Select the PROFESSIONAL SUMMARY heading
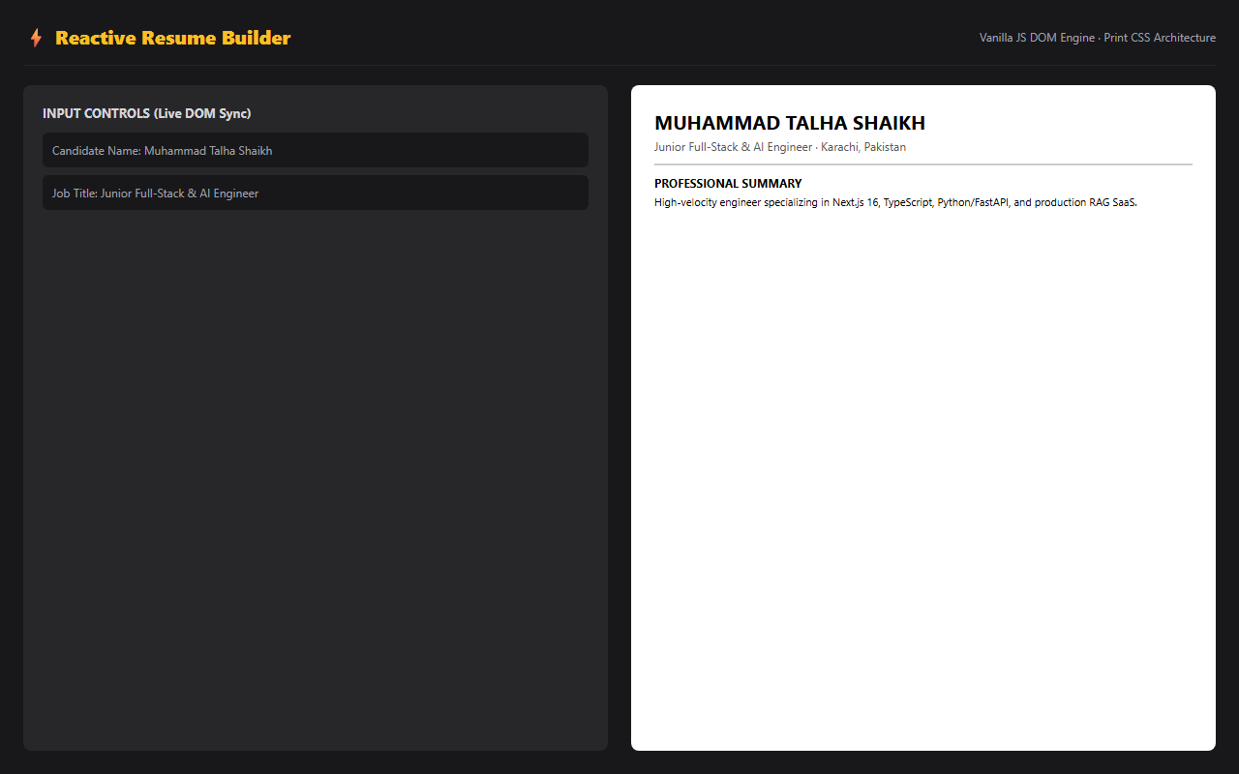 pyautogui.click(x=728, y=183)
